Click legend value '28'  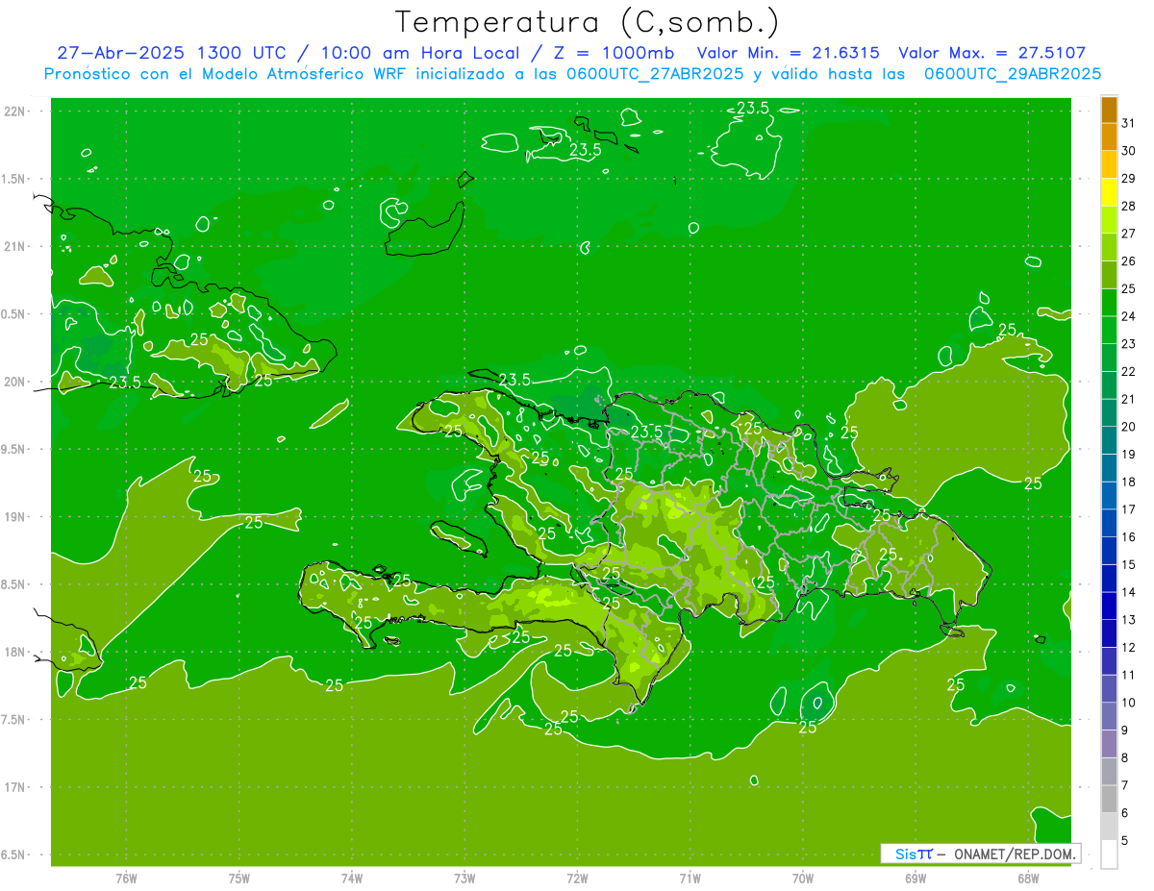(1128, 206)
